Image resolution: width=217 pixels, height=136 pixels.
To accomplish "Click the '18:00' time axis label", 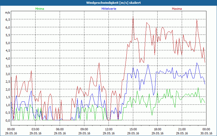I will [x=158, y=129].
